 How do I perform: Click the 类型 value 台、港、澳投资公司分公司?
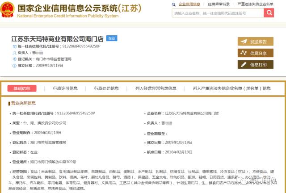click(45, 123)
